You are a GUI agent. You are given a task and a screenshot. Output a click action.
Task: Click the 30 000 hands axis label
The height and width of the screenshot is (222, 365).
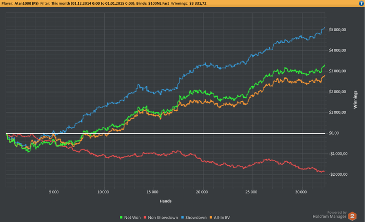point(301,192)
